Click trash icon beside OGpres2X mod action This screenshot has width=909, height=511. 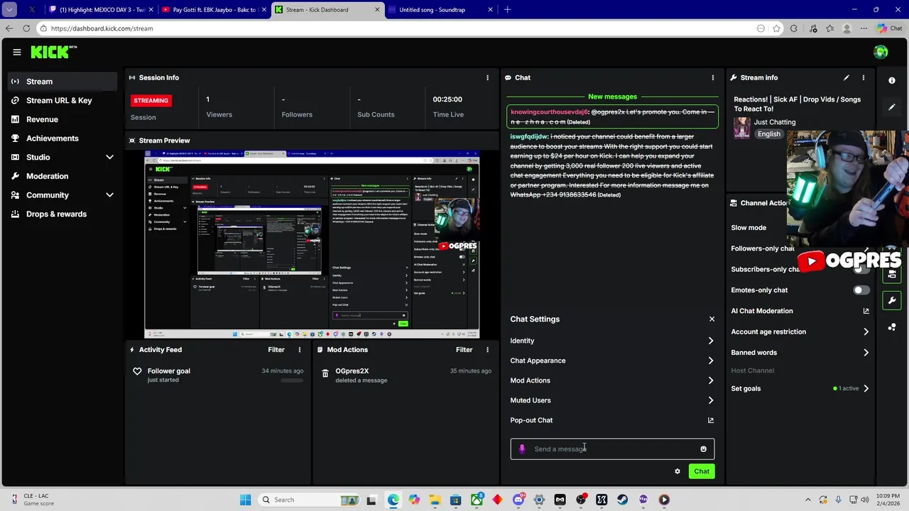[x=325, y=373]
